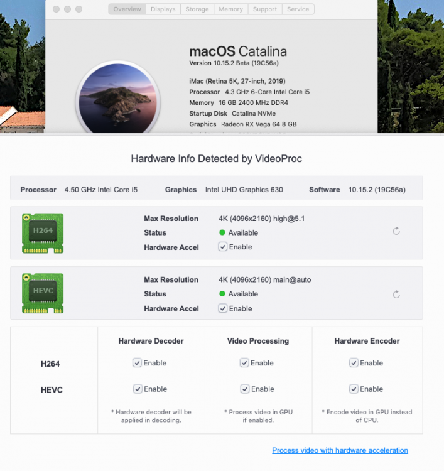This screenshot has width=444, height=471.
Task: Click 4K (4096x2160) high@5.1 resolution
Action: point(262,219)
